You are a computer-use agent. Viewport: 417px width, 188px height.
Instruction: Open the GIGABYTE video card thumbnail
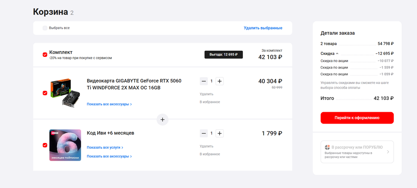coord(65,93)
